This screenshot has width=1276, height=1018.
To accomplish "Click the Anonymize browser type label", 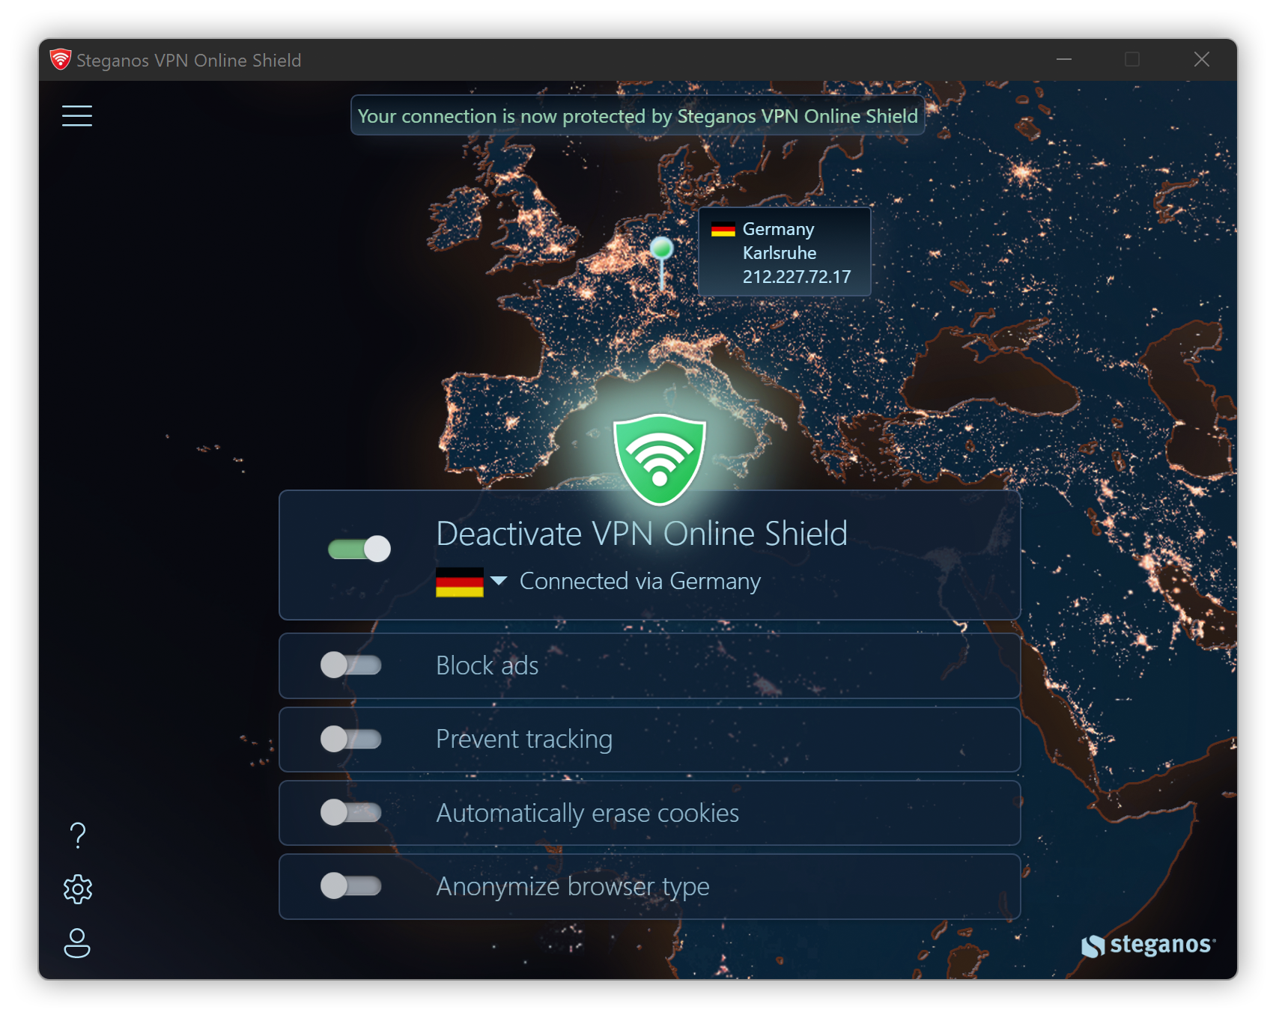I will pyautogui.click(x=573, y=886).
